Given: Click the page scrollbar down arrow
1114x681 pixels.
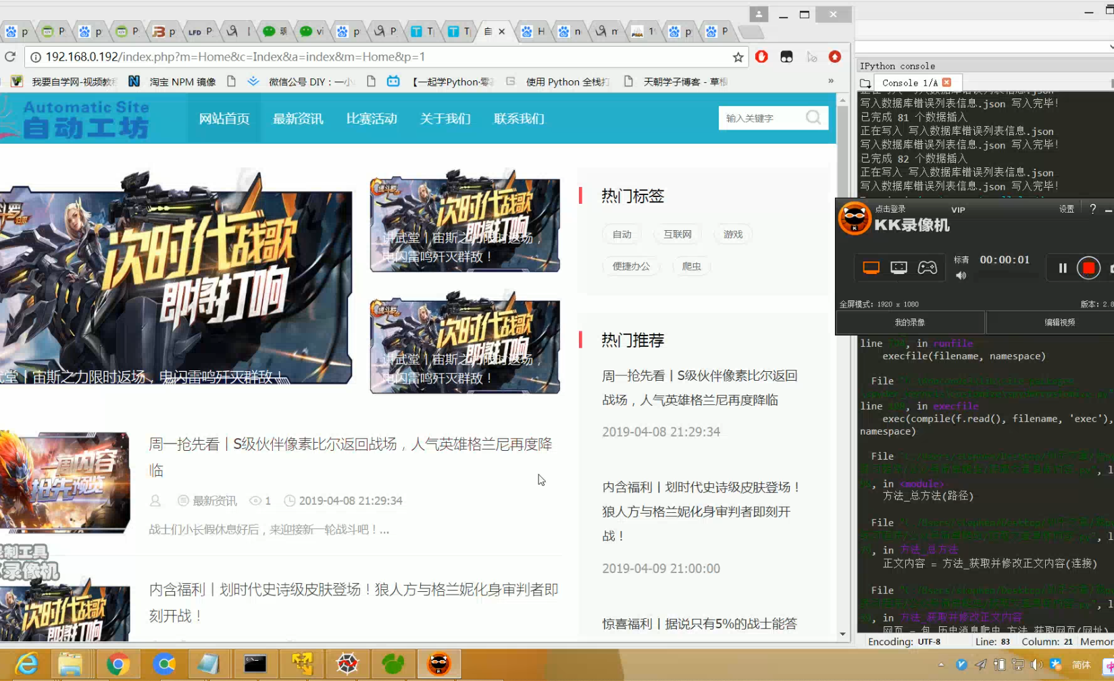Looking at the screenshot, I should (x=842, y=634).
